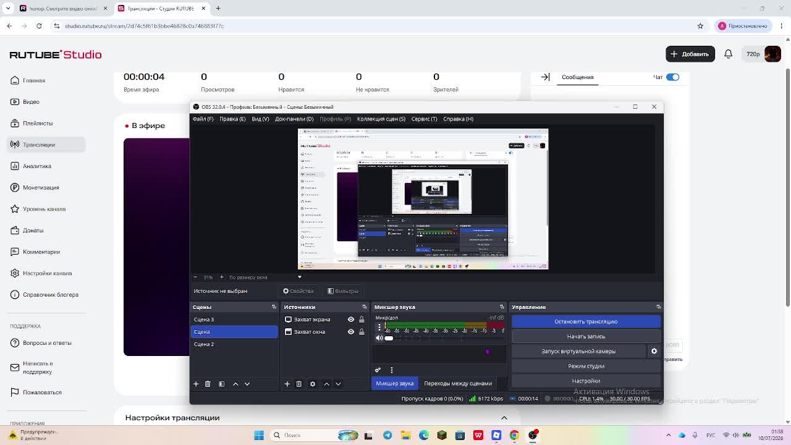Image resolution: width=791 pixels, height=445 pixels.
Task: Open source properties gear in the Sources toolbar
Action: click(x=312, y=384)
